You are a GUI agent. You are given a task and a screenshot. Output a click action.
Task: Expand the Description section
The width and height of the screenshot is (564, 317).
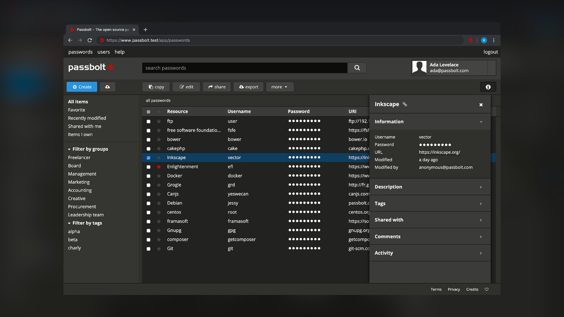(x=430, y=187)
